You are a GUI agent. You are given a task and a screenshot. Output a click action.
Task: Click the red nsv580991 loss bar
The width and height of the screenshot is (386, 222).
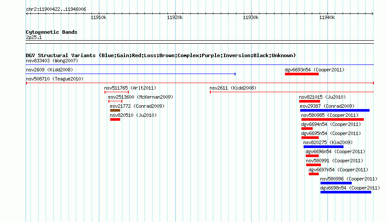314,165
